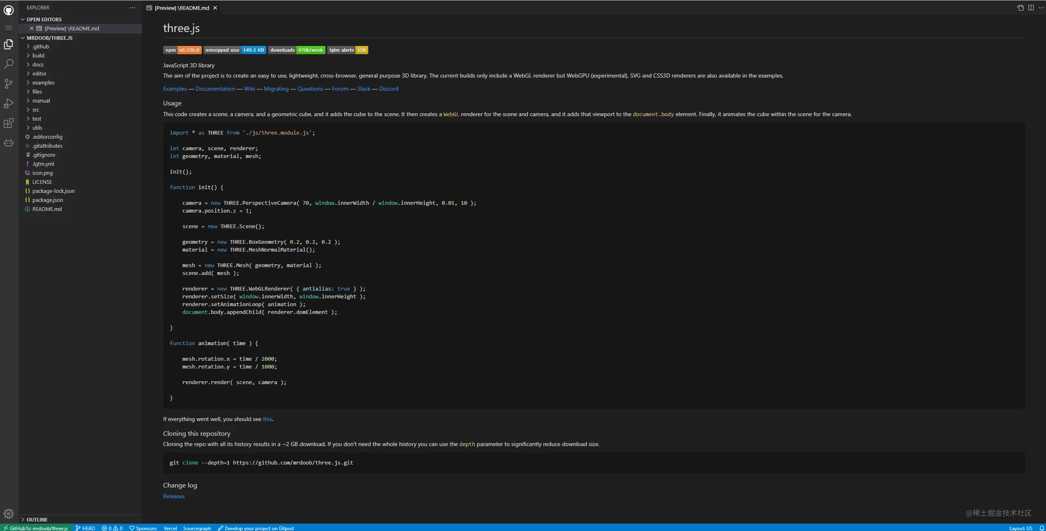Open the Releases link under Change log
This screenshot has height=531, width=1046.
pyautogui.click(x=173, y=496)
